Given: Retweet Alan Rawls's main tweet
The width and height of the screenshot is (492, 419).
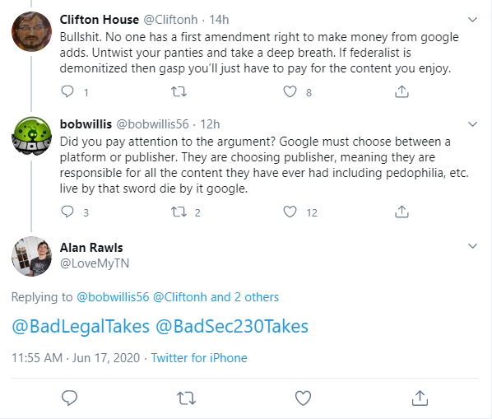Looking at the screenshot, I should 187,398.
